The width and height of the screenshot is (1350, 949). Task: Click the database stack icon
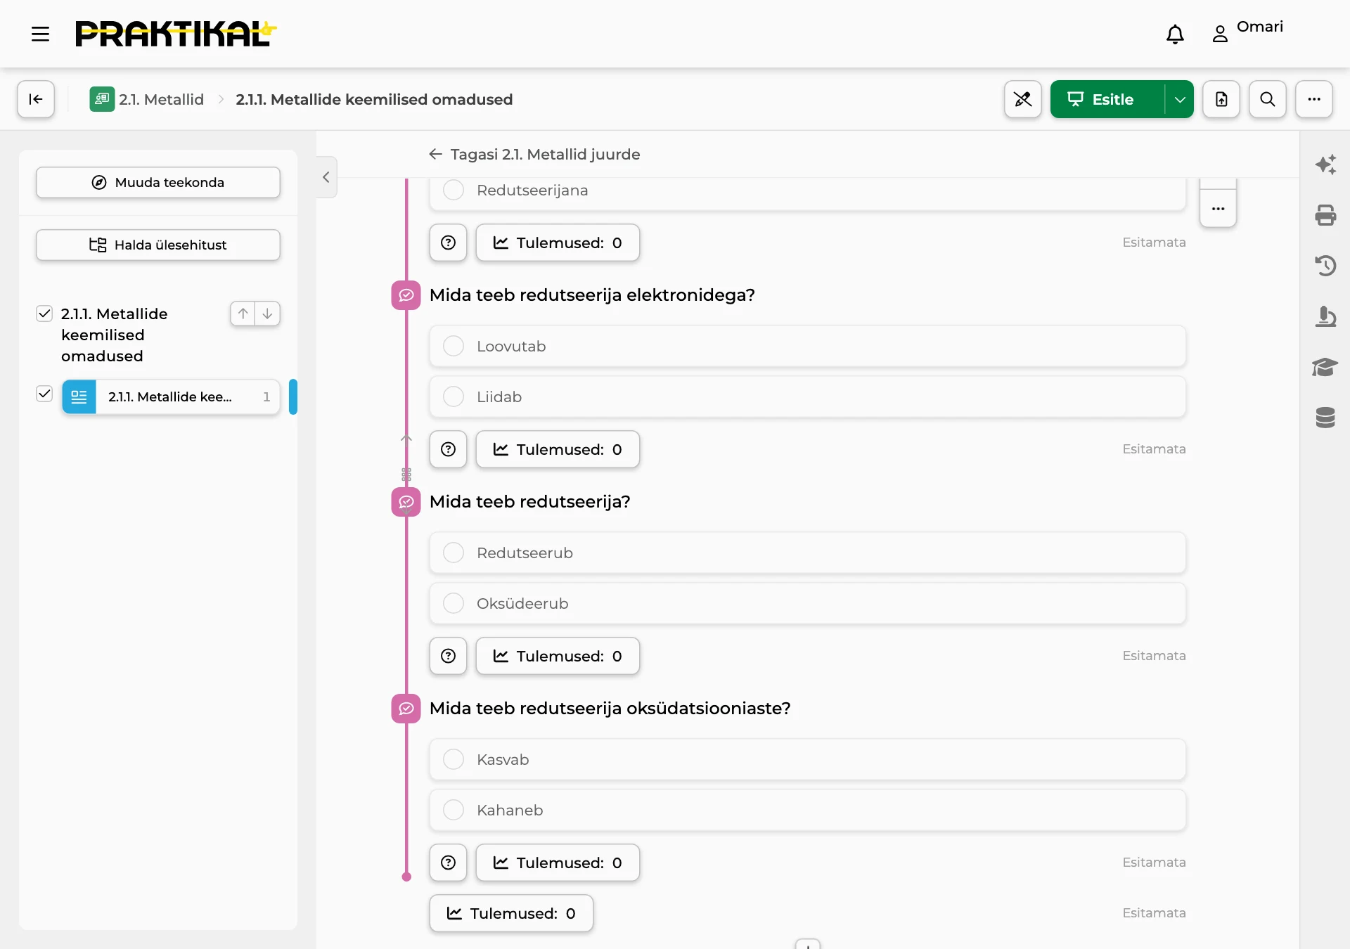tap(1325, 418)
